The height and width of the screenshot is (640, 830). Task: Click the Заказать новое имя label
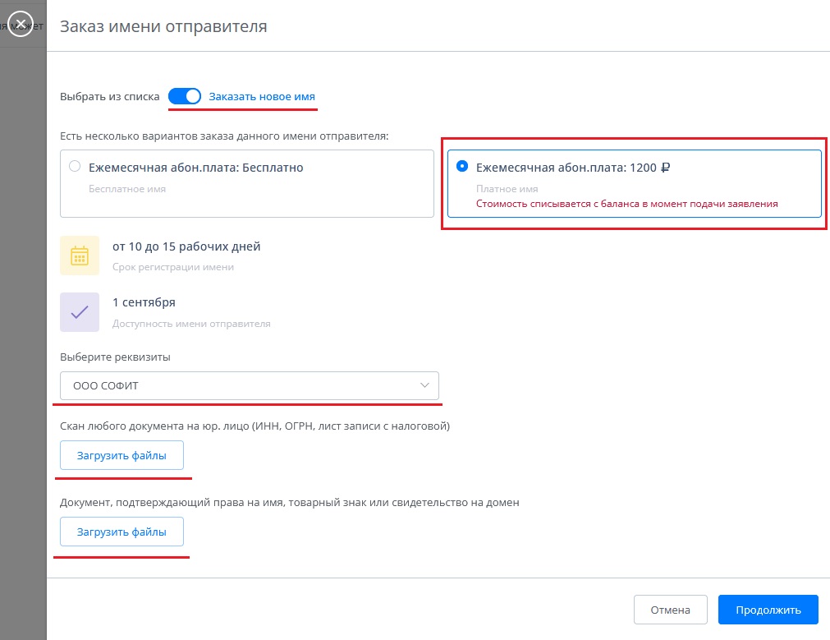[x=262, y=96]
